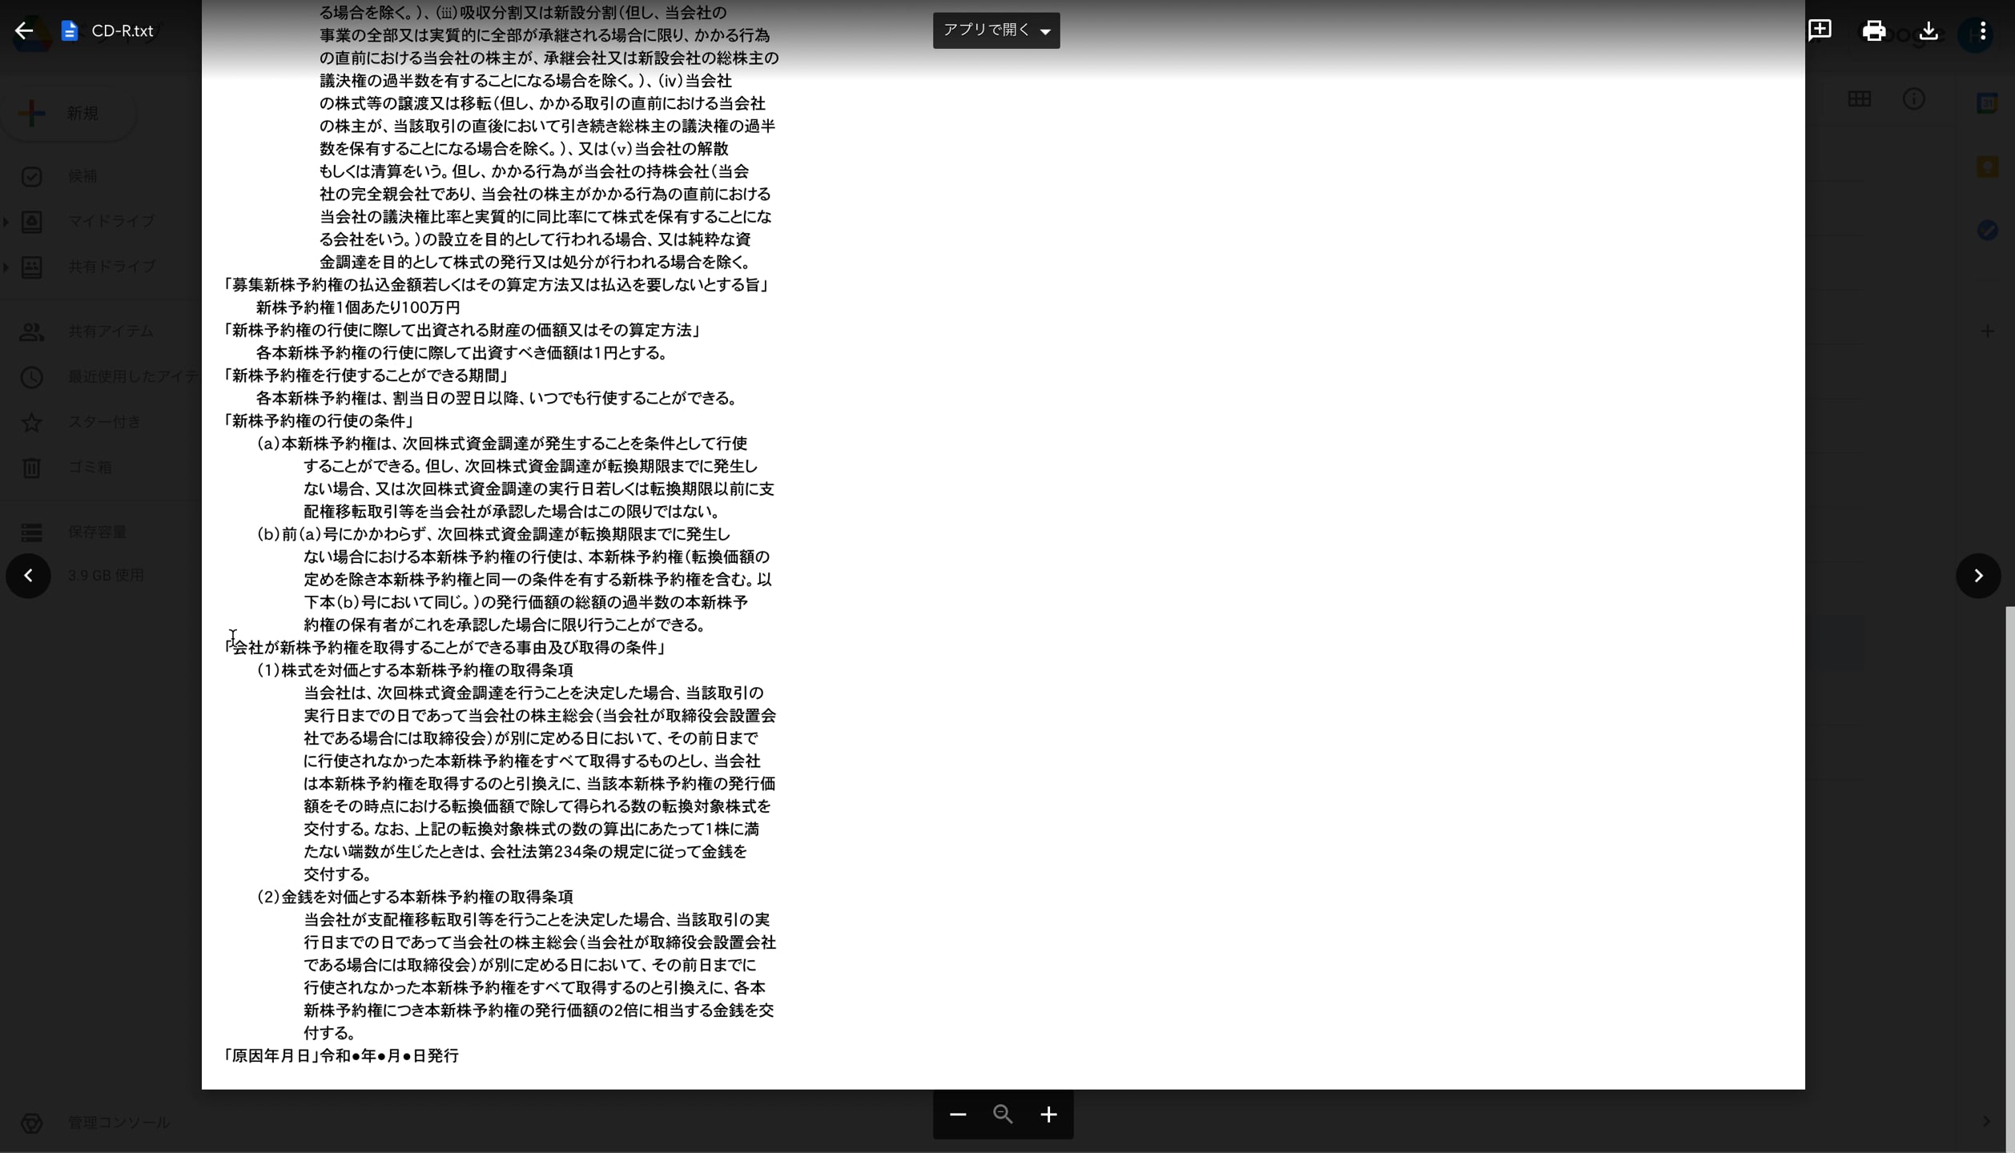Zoom out of the document preview
This screenshot has width=2015, height=1153.
coord(958,1114)
